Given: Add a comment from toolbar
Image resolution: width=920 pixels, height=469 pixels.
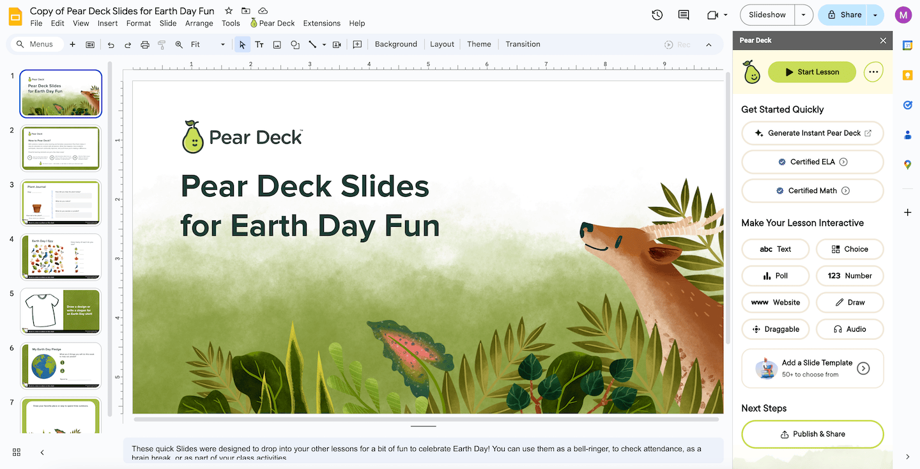Looking at the screenshot, I should pyautogui.click(x=357, y=45).
